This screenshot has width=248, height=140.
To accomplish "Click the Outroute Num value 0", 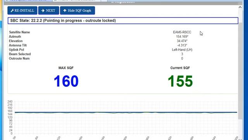I will 182,58.
